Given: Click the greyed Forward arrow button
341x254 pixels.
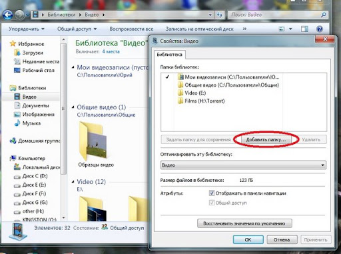Looking at the screenshot, I should 19,15.
